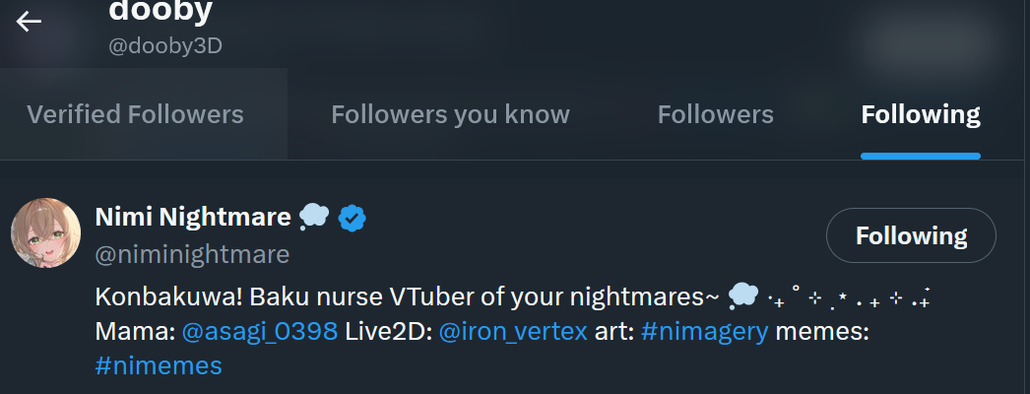Select the Following tab

pos(920,114)
